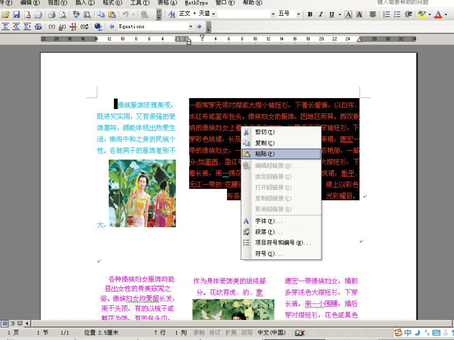Click the 扩展 selection status indicator
The image size is (454, 340).
pyautogui.click(x=231, y=333)
